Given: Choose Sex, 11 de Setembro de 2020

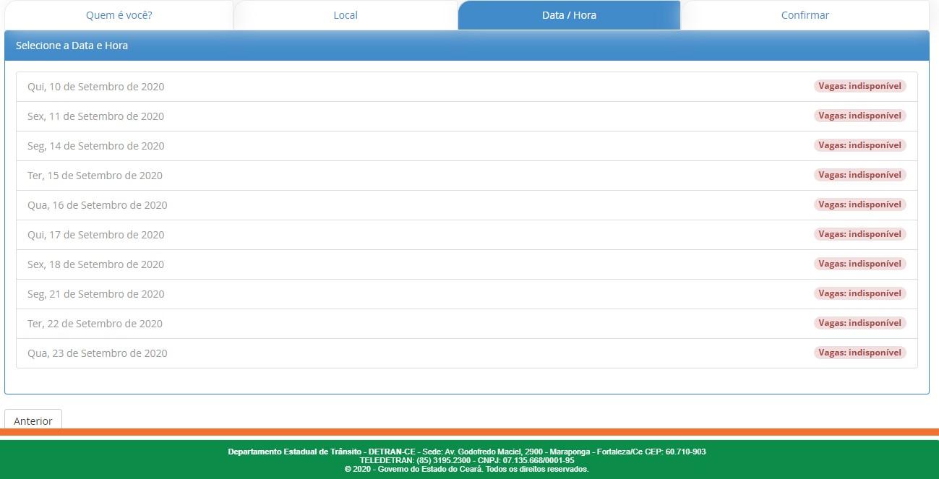Looking at the screenshot, I should tap(96, 116).
